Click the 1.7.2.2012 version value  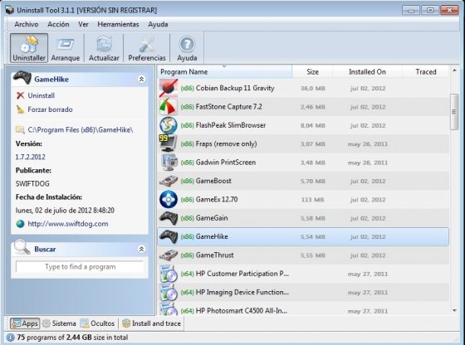[x=31, y=157]
